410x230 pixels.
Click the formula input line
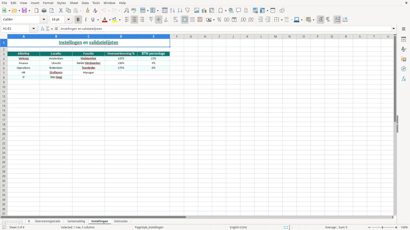pos(225,29)
